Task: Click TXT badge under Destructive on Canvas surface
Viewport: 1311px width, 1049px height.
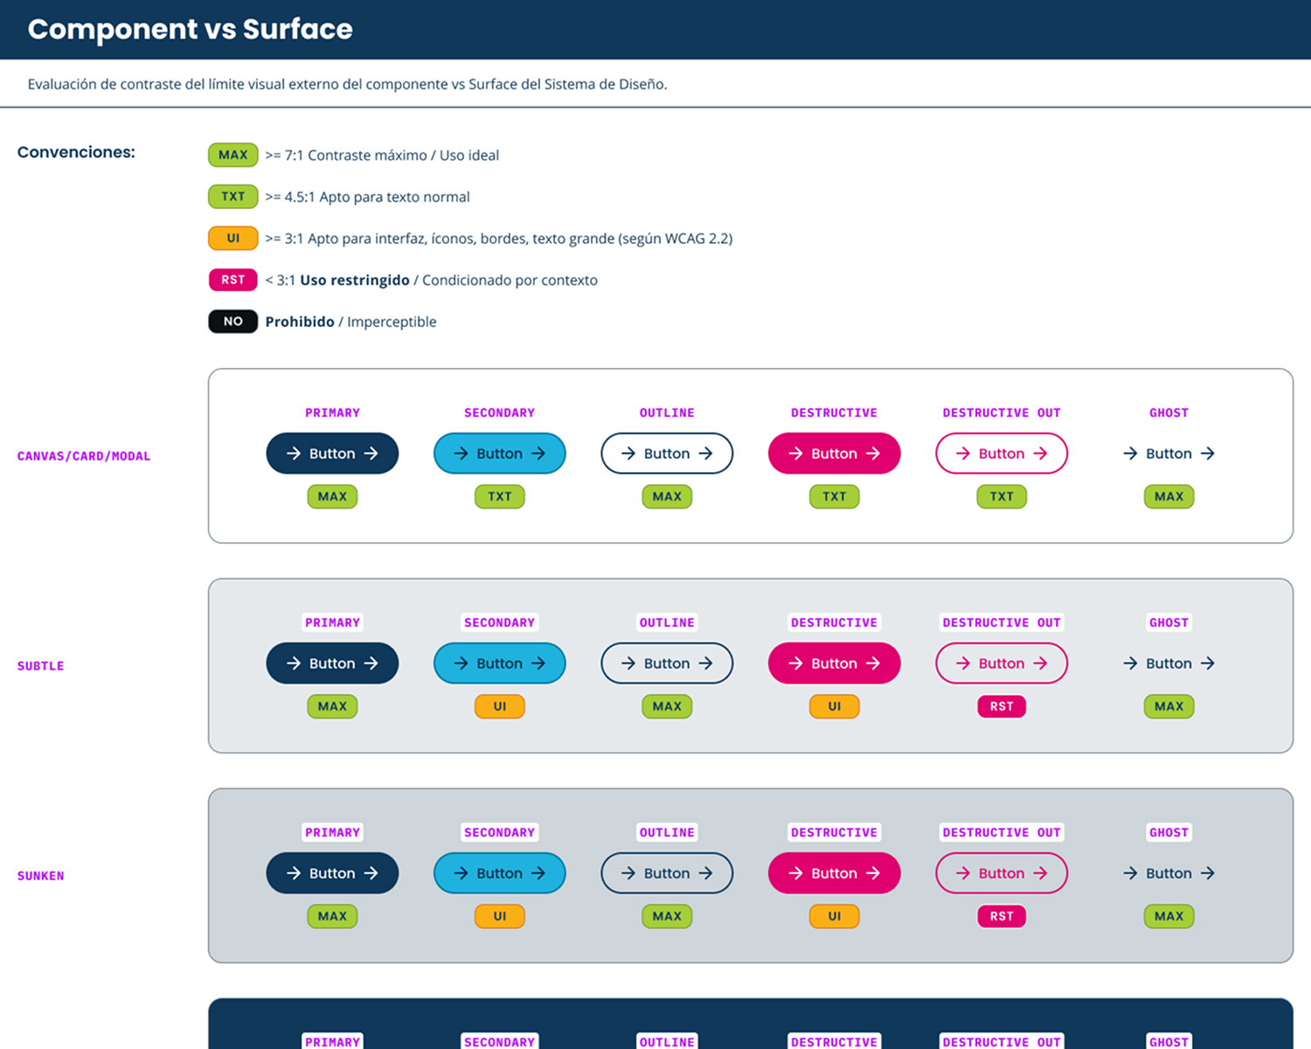Action: coord(835,497)
